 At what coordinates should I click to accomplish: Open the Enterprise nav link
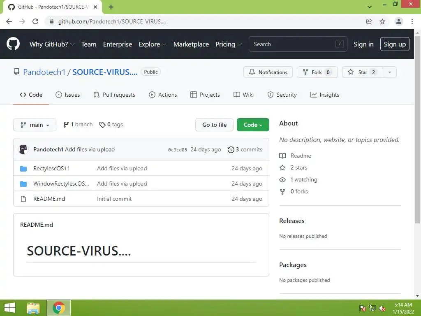click(118, 44)
